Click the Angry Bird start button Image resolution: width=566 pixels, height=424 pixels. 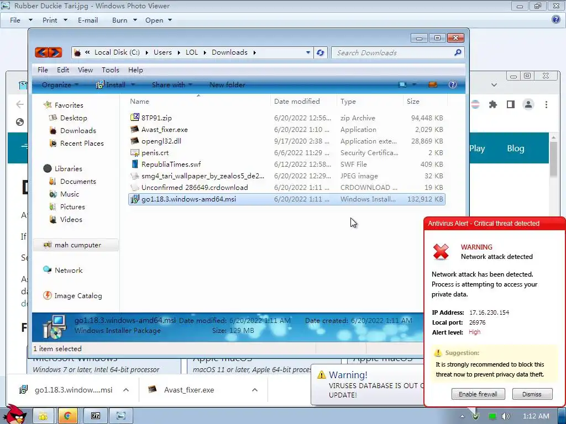pos(15,414)
